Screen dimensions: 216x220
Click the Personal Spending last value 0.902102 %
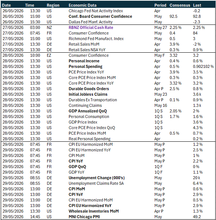[203, 66]
